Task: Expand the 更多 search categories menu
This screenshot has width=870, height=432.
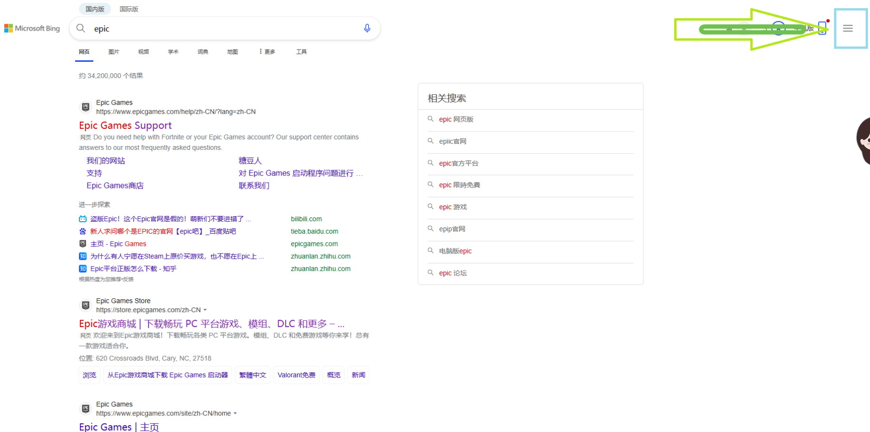Action: point(267,51)
